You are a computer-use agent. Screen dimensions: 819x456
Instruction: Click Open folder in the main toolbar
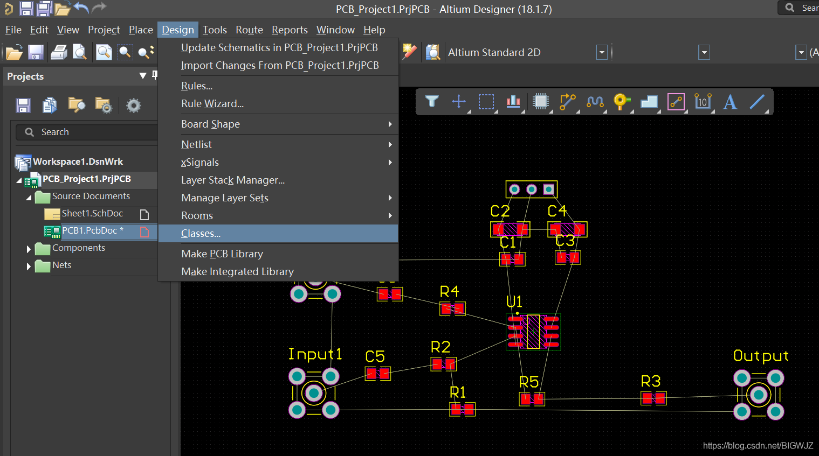coord(14,52)
